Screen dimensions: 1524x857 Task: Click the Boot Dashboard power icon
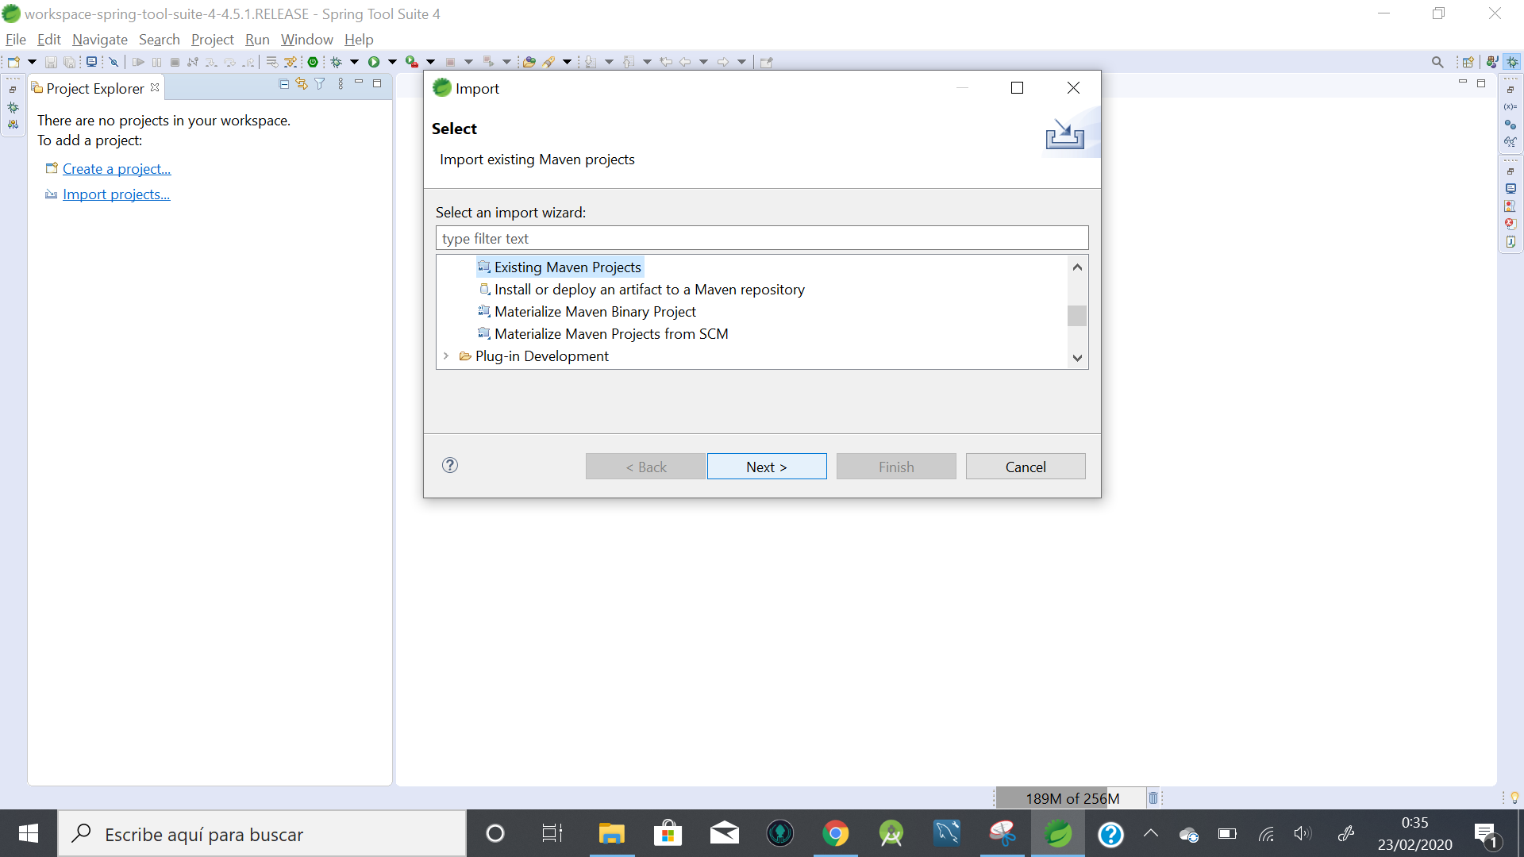[x=313, y=62]
